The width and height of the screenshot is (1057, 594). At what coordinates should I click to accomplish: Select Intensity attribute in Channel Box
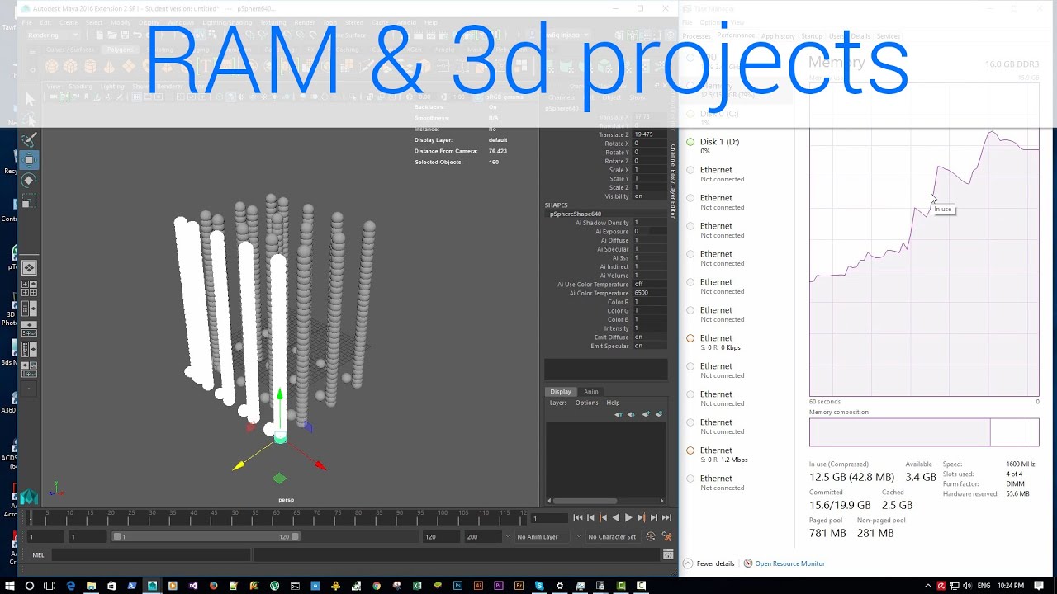[x=616, y=328]
